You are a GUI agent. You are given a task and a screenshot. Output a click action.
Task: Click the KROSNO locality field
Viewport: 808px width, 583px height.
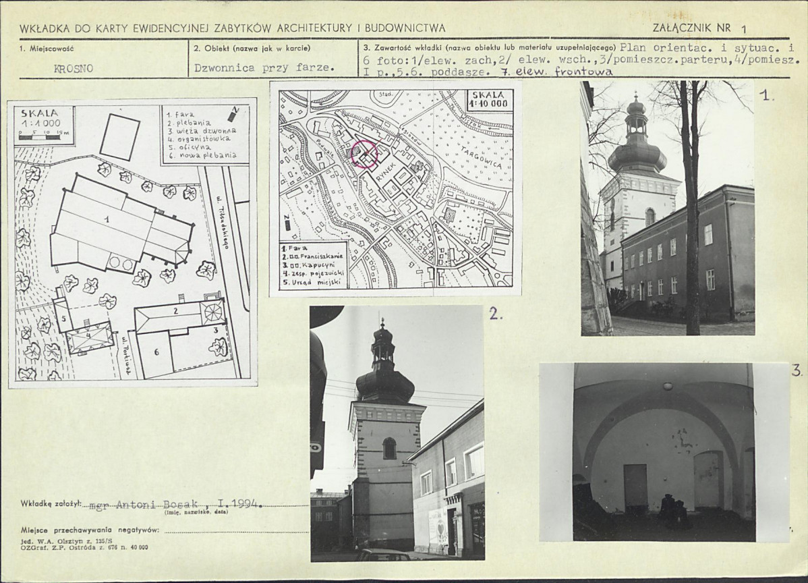coord(74,68)
